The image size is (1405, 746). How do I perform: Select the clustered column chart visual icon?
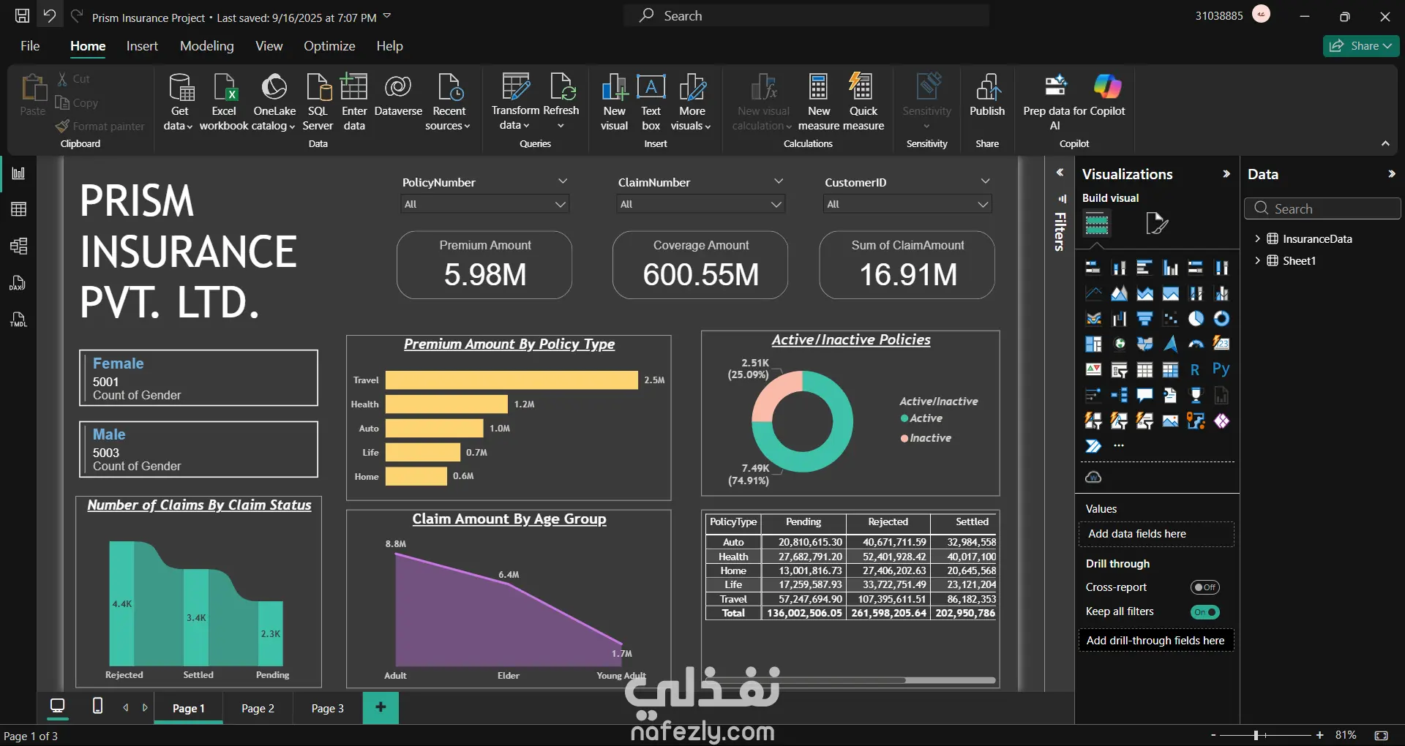point(1171,268)
